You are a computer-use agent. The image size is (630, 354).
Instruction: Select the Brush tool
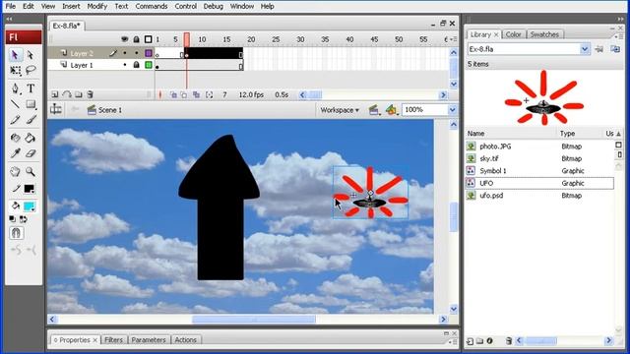click(31, 120)
